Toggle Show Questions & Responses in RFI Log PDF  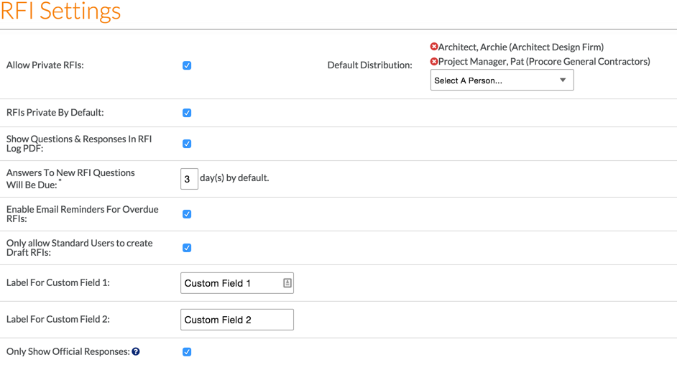pyautogui.click(x=187, y=144)
